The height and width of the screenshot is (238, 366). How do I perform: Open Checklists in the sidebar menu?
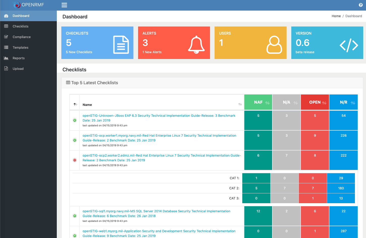28,26
